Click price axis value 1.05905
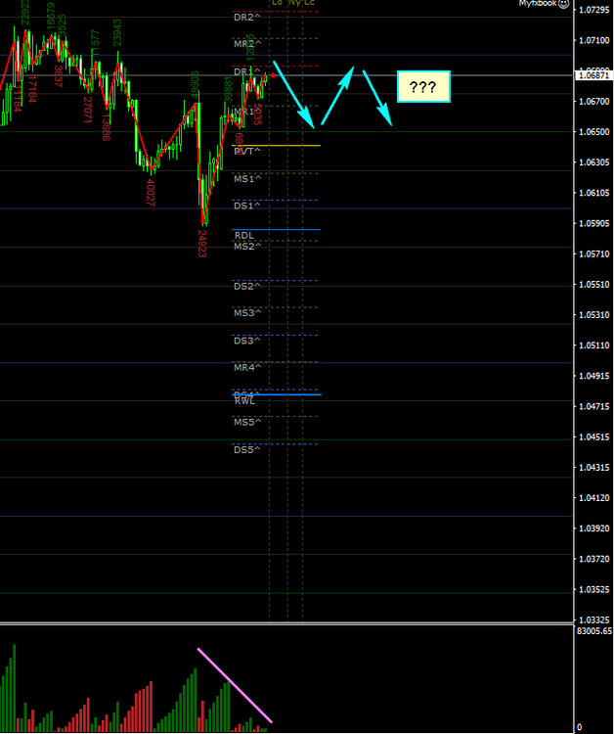This screenshot has width=614, height=734. coord(594,223)
